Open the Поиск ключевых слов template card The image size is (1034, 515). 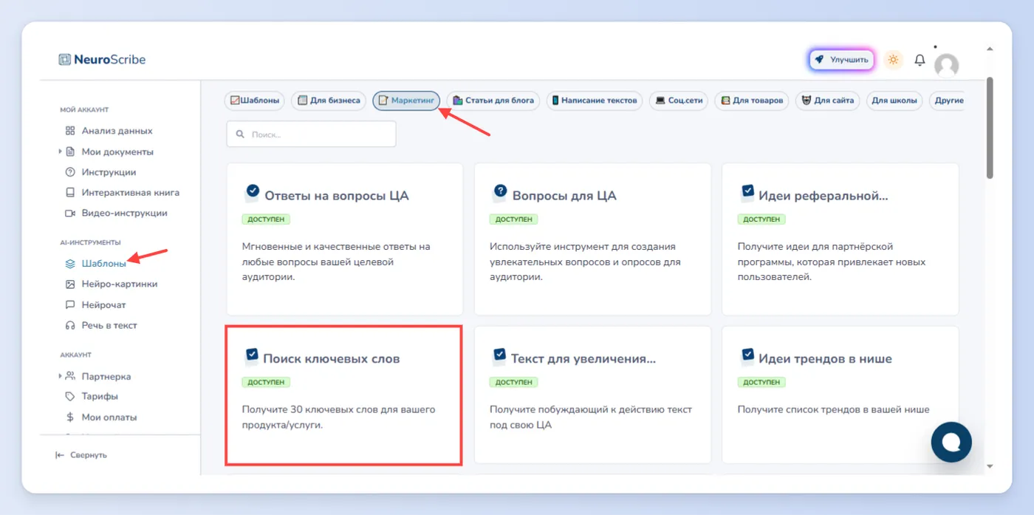[344, 395]
